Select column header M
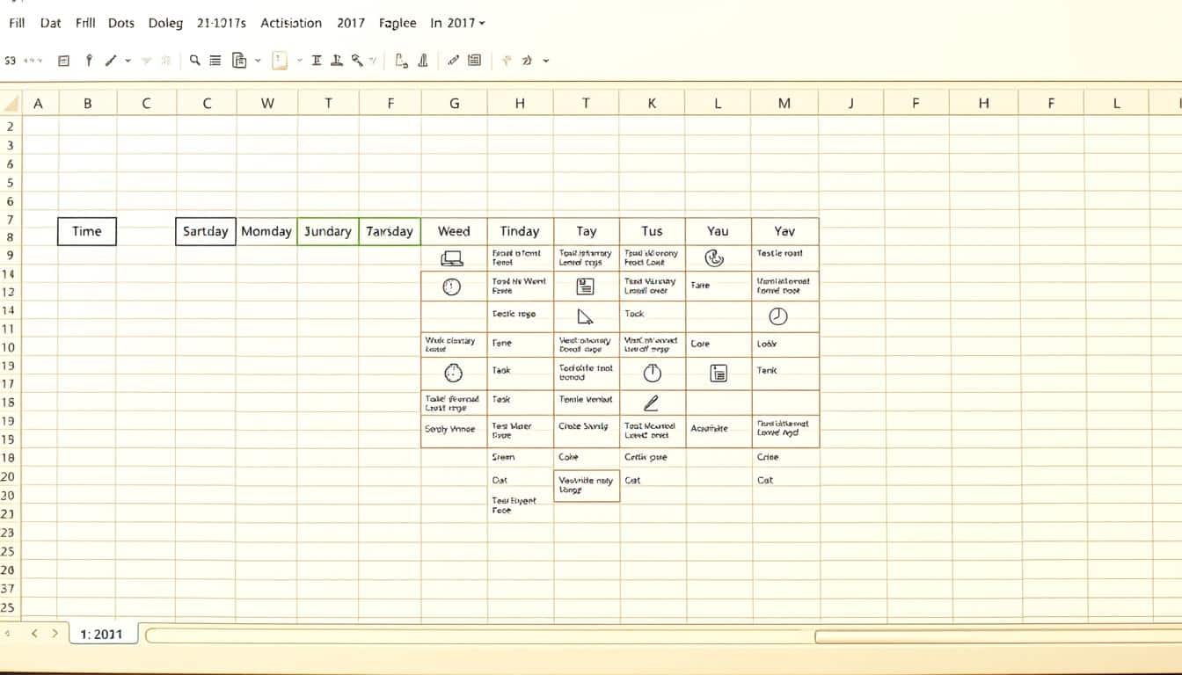The height and width of the screenshot is (675, 1182). pos(784,103)
